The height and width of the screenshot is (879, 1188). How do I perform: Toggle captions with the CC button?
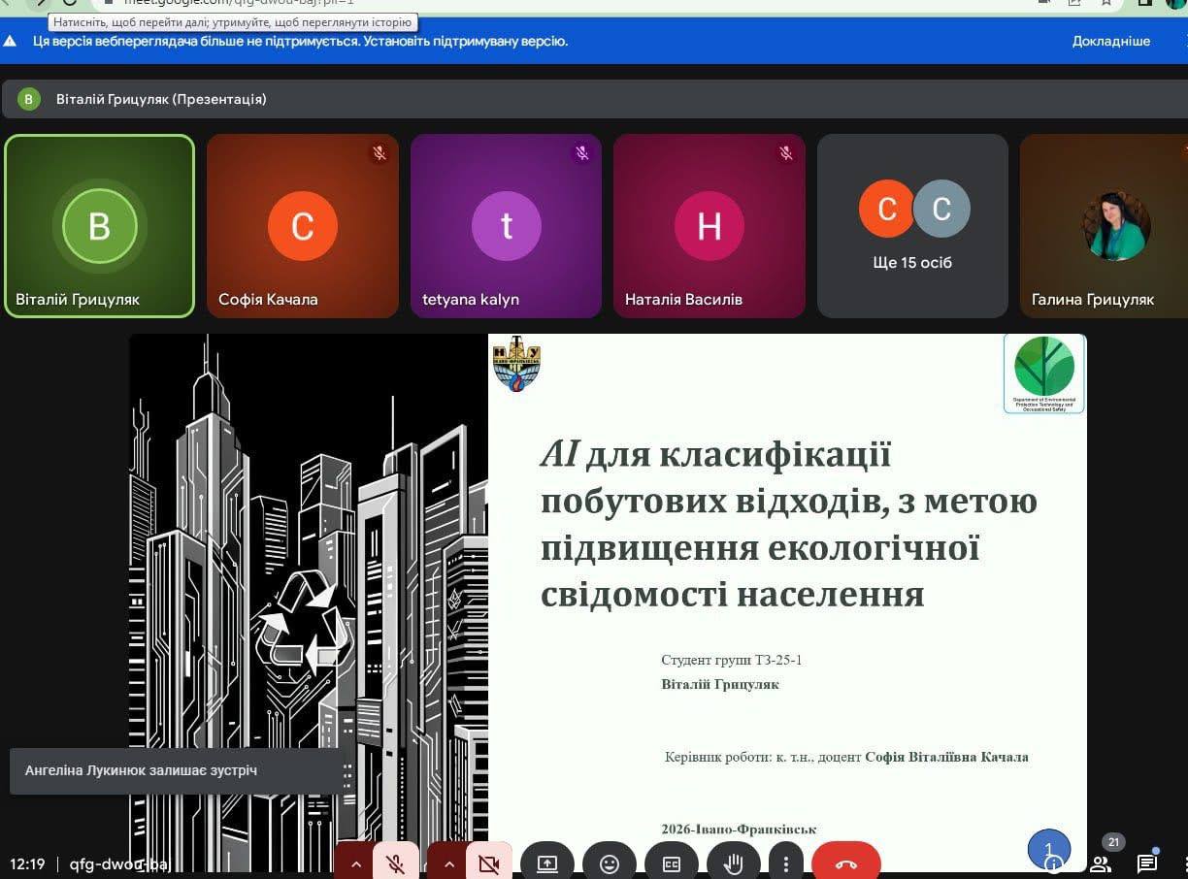point(672,863)
